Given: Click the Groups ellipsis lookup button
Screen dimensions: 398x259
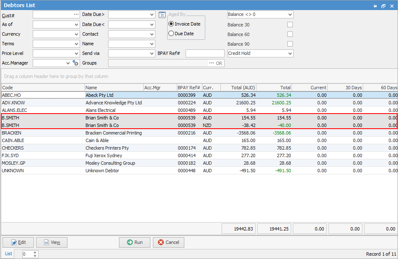Looking at the screenshot, I should pyautogui.click(x=212, y=63).
